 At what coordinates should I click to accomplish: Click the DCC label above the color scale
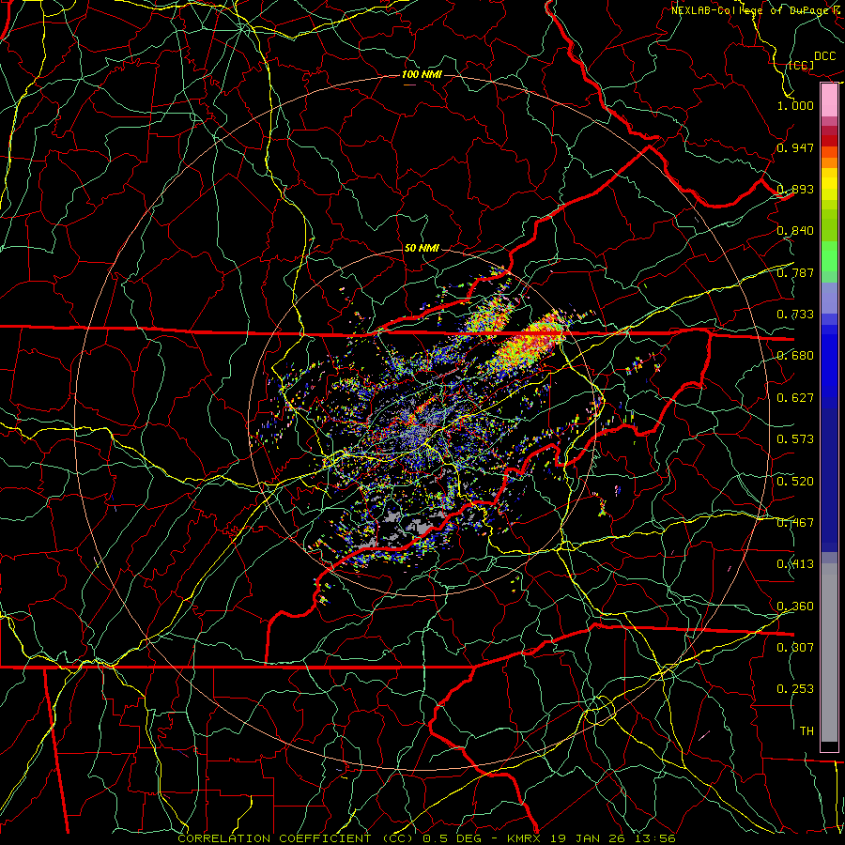824,56
